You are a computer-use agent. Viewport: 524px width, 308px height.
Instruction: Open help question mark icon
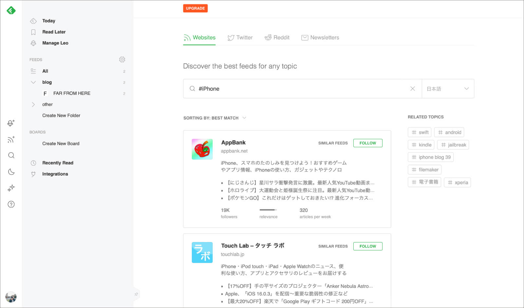pos(11,205)
